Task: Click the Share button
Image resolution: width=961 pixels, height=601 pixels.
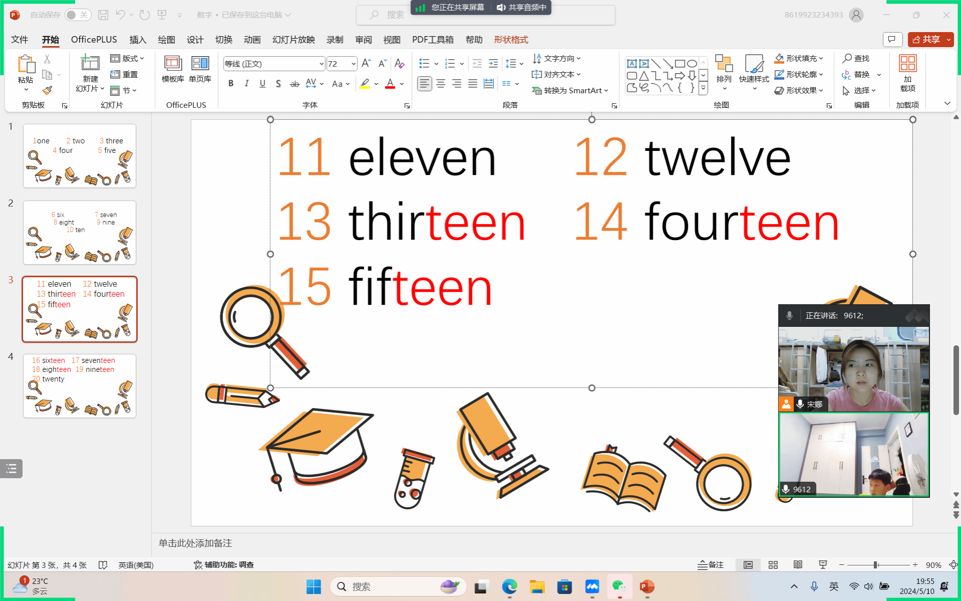Action: click(x=925, y=40)
